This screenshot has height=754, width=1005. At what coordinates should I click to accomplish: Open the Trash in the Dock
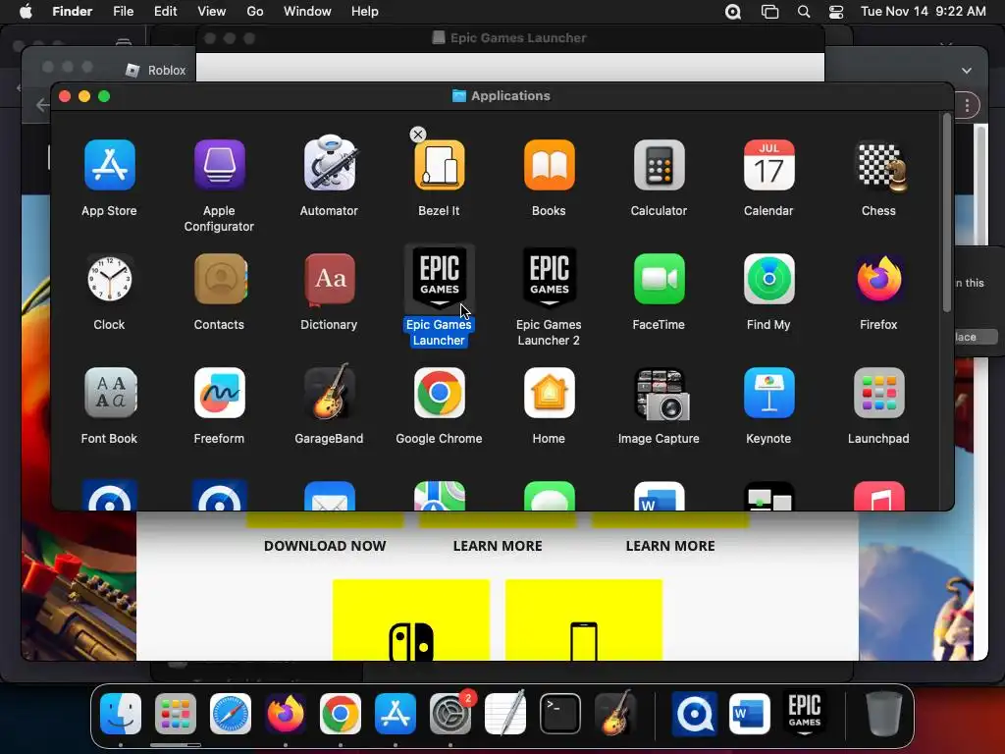[x=884, y=714]
